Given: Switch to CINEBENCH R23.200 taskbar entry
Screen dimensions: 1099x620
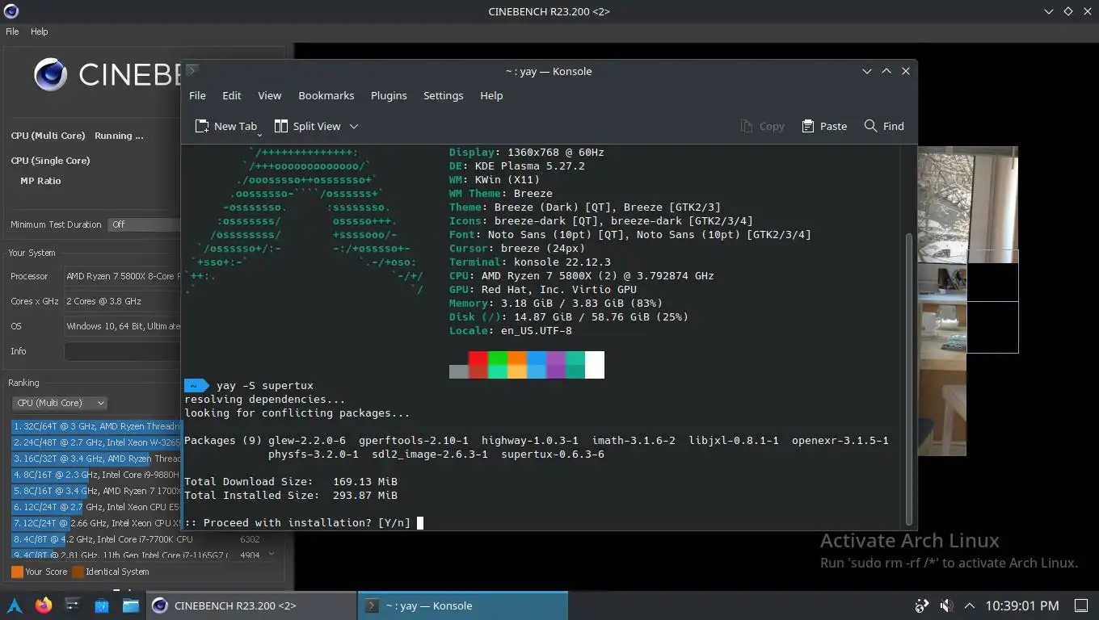Looking at the screenshot, I should pos(251,605).
